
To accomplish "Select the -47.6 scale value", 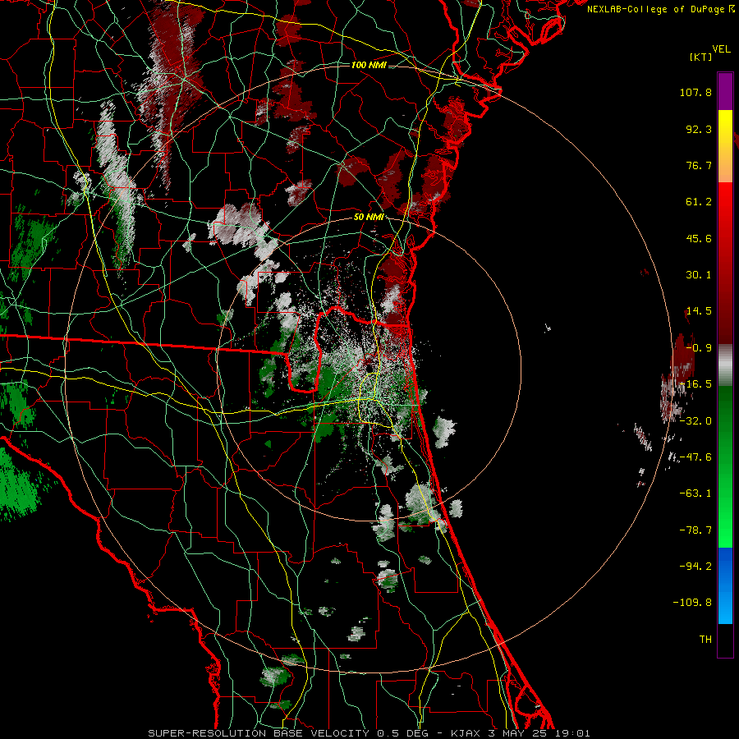I will 695,457.
